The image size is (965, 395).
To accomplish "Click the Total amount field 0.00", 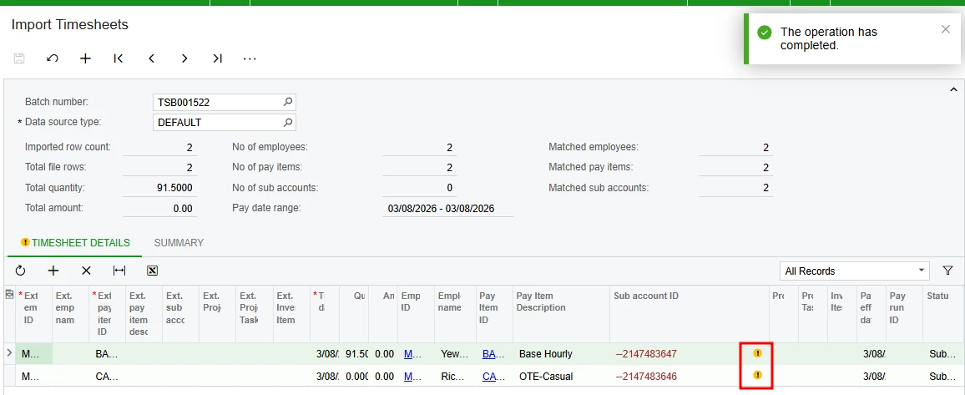I will click(x=160, y=209).
